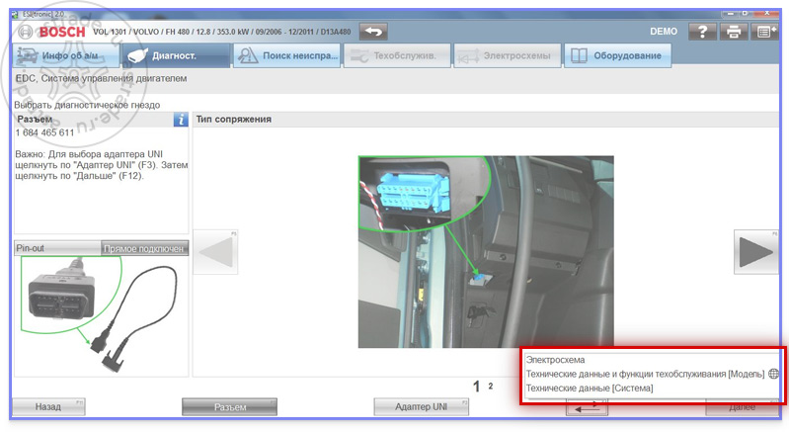Choose Технические данные и функции техобслуживания [Модель]
The width and height of the screenshot is (789, 432).
(645, 374)
